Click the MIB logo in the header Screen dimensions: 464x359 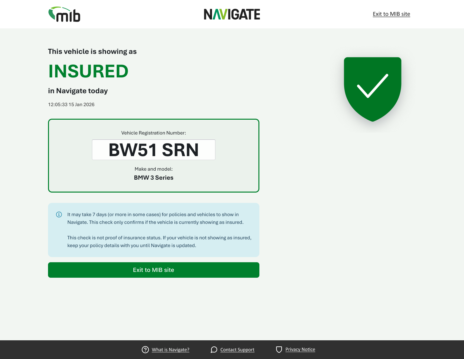64,14
